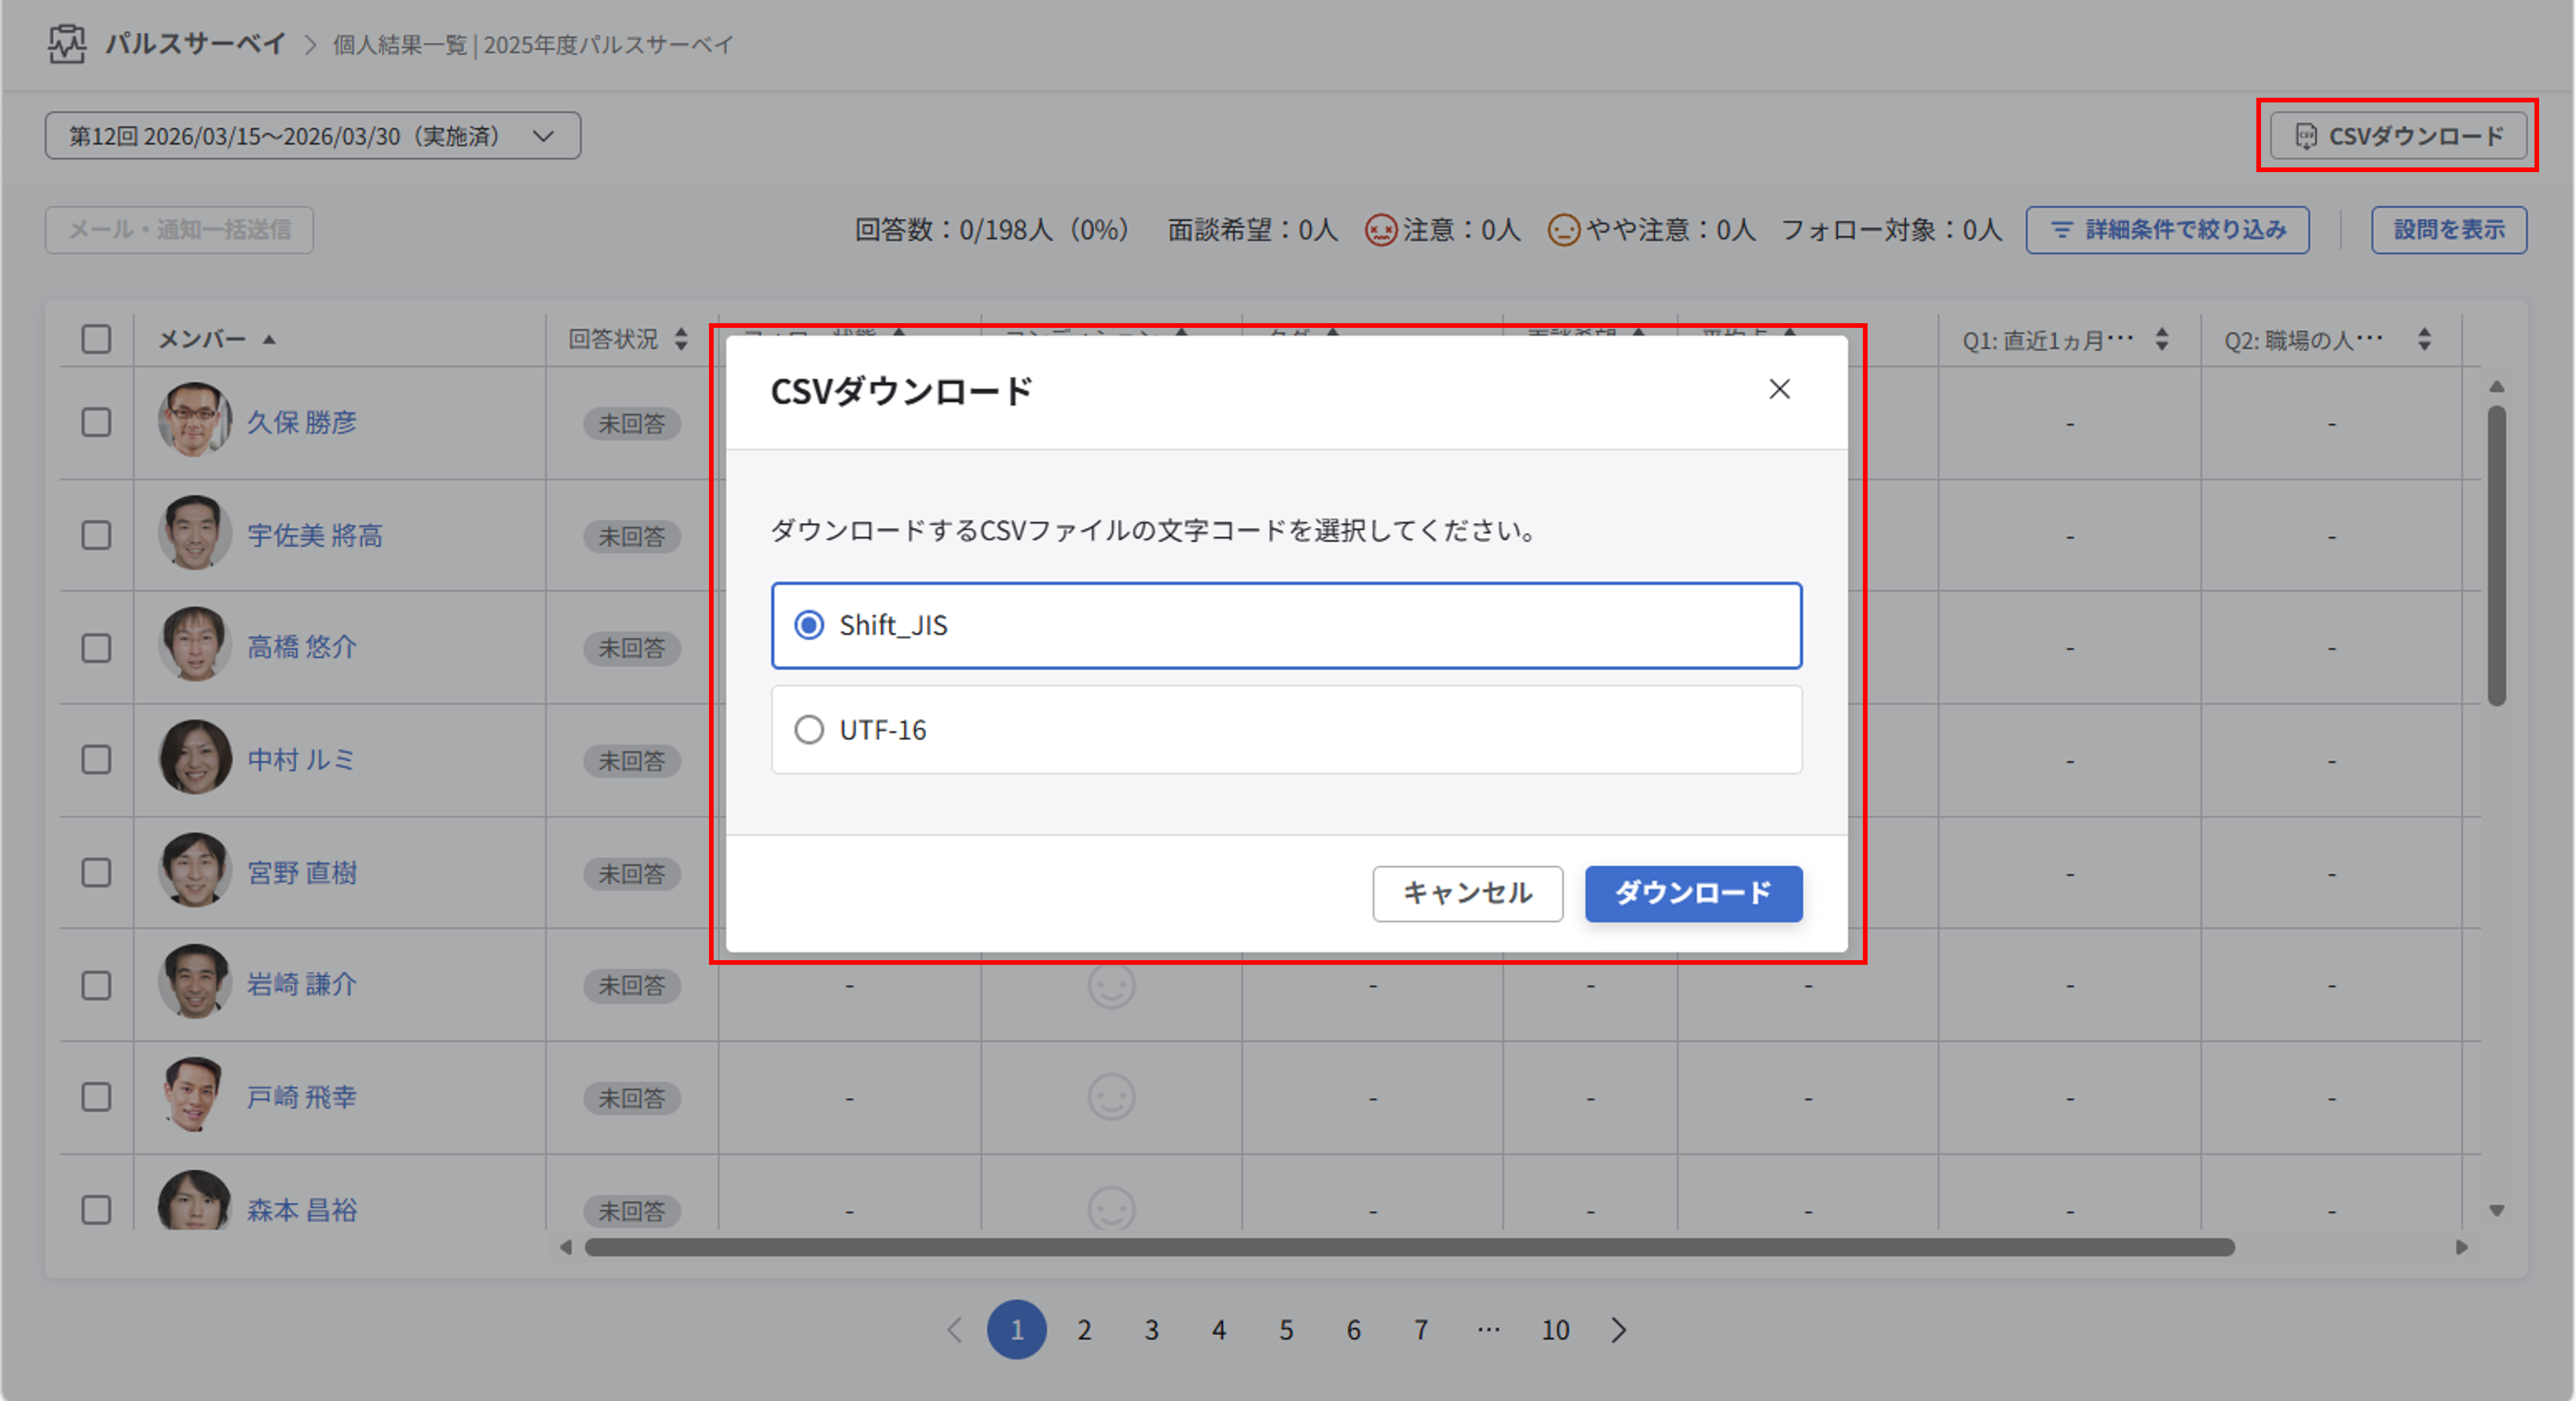2576x1401 pixels.
Task: Select the Shift_JIS radio option
Action: 1286,625
